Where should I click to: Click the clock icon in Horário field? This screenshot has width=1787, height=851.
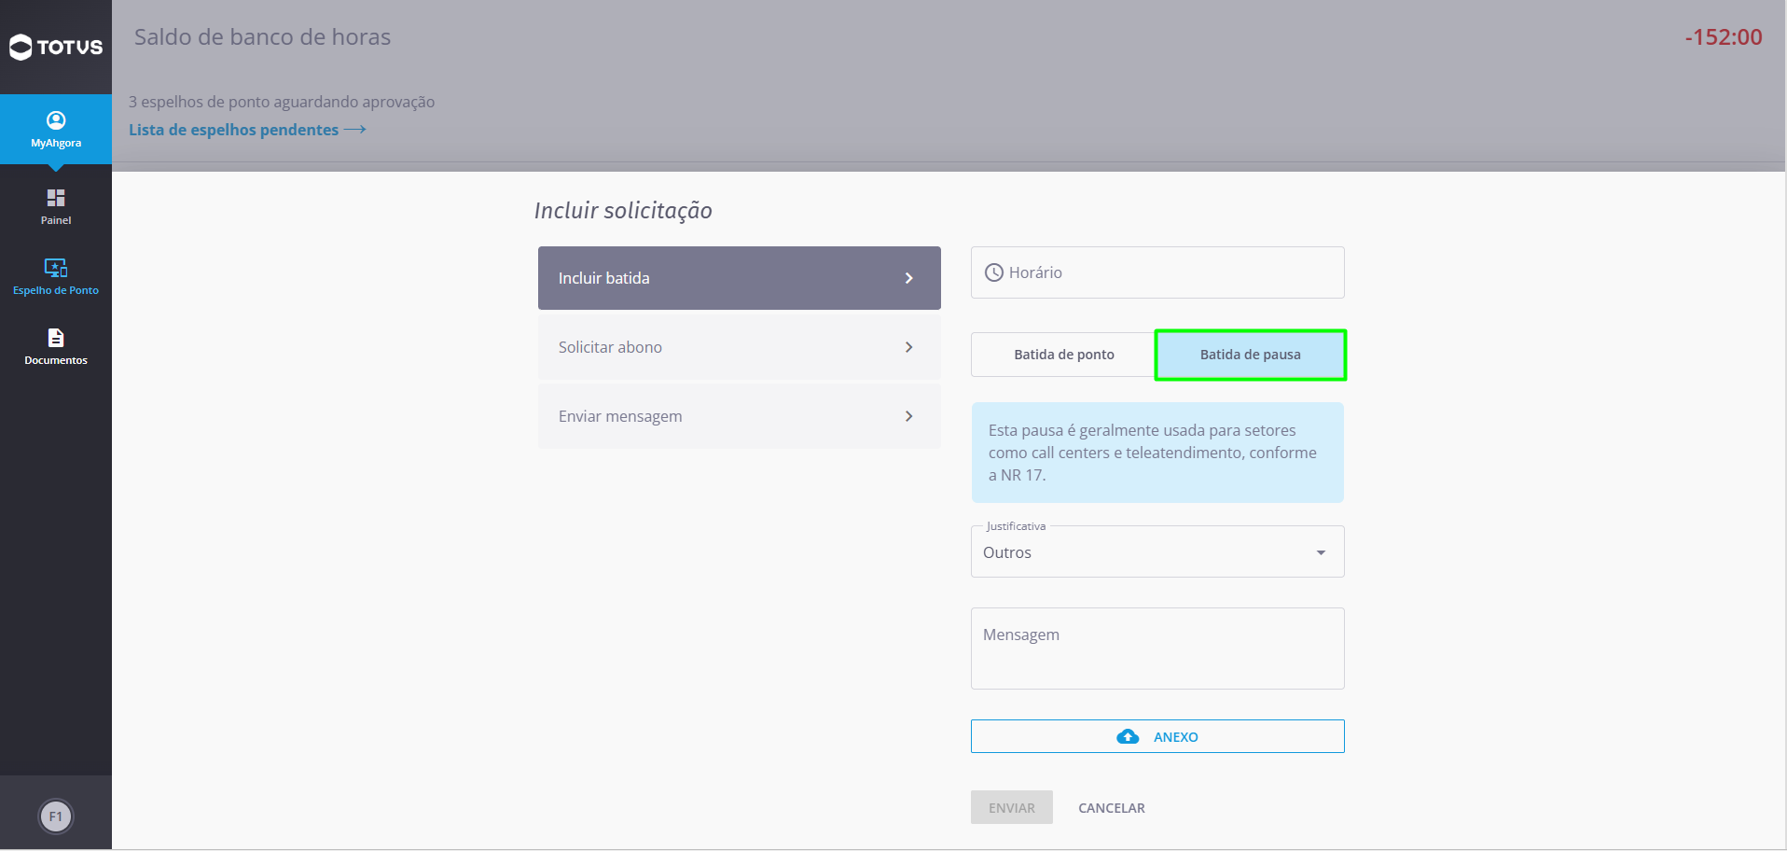tap(994, 272)
